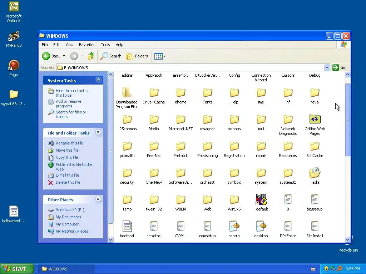Select the twain_32 folder
The height and width of the screenshot is (274, 366).
click(x=154, y=203)
